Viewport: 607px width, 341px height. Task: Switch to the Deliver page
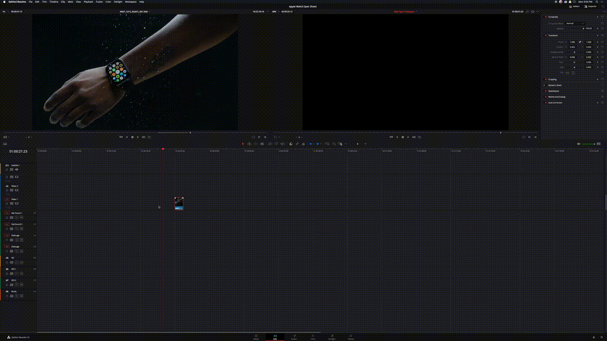pos(351,337)
